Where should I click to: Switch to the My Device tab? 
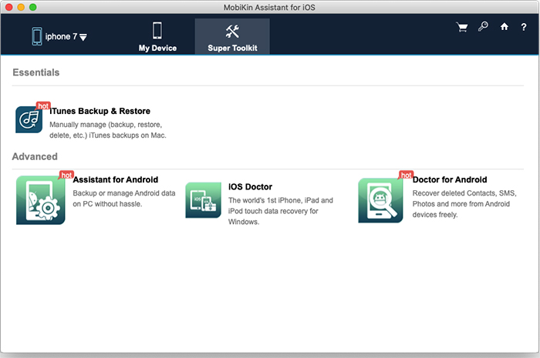[x=157, y=36]
